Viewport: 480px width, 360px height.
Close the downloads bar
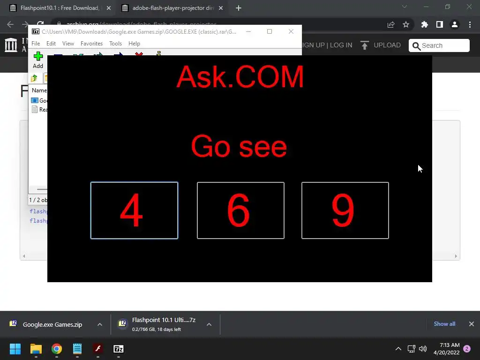coord(472,324)
